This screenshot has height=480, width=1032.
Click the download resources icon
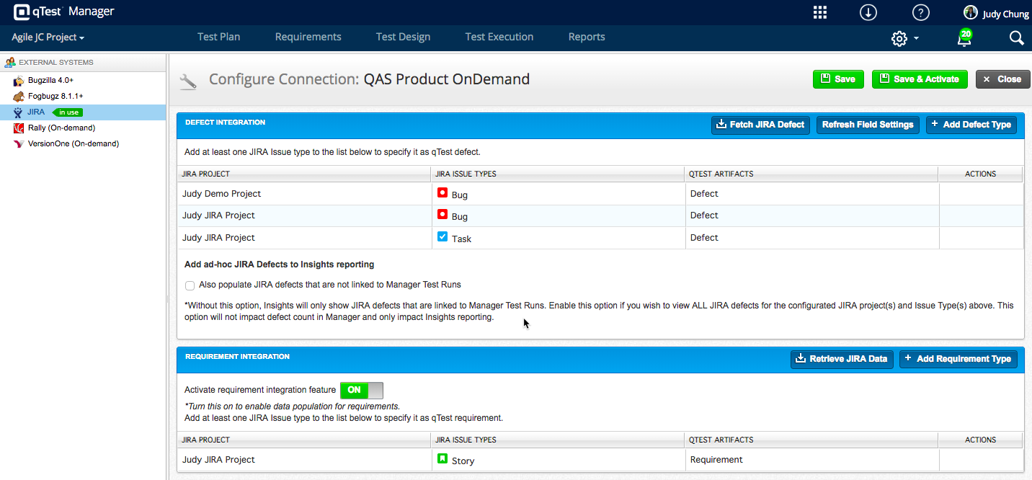coord(868,12)
